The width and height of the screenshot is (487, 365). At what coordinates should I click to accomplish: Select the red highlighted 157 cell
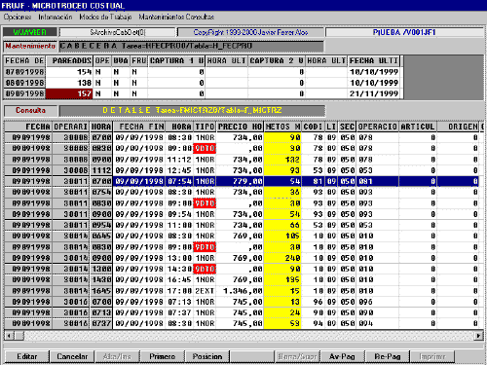click(x=69, y=93)
